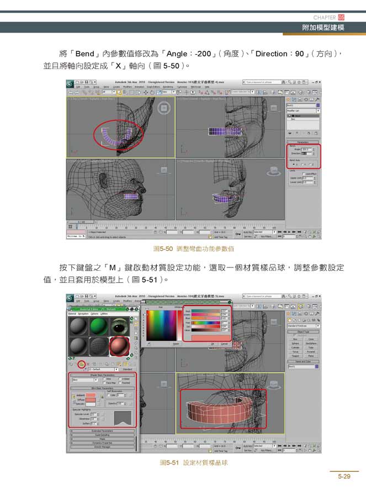366x496 pixels.
Task: Open the Options menu in the Material Editor
Action: (94, 314)
